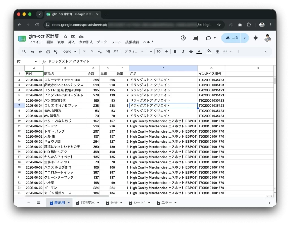Select column F header
Image resolution: width=290 pixels, height=225 pixels.
tap(163, 68)
